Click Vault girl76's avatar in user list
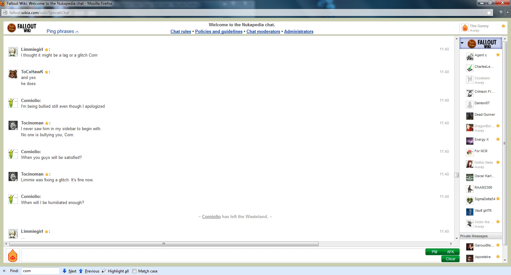Viewport: 511px width, 275px height. coord(470,212)
